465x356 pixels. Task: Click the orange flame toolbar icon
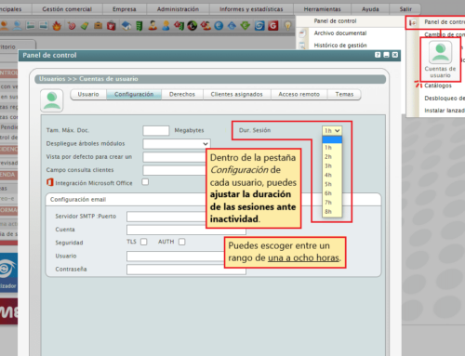click(x=57, y=26)
